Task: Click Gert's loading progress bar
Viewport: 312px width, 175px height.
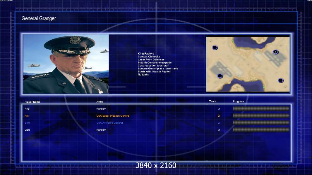Action: coord(261,130)
